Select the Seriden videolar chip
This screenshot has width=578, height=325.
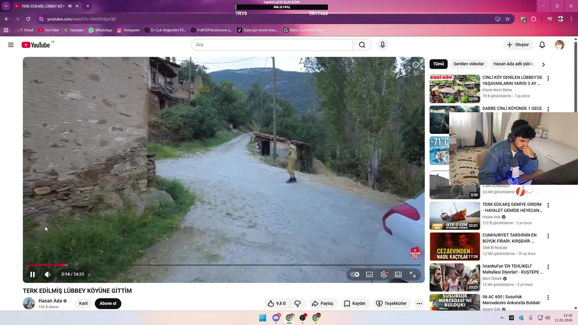pos(469,64)
